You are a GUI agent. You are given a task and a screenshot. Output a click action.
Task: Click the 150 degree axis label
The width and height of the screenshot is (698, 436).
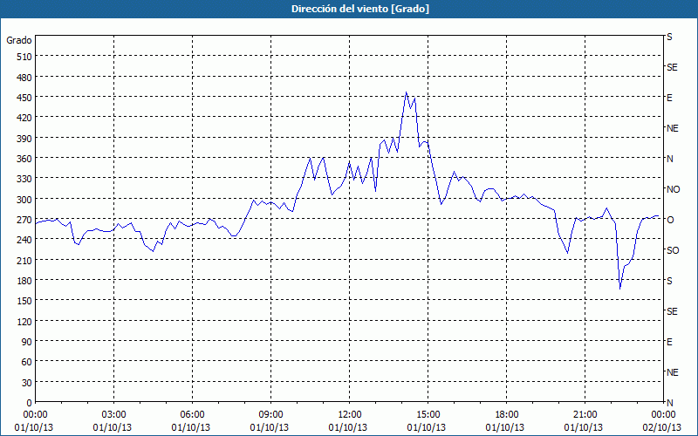coord(24,301)
